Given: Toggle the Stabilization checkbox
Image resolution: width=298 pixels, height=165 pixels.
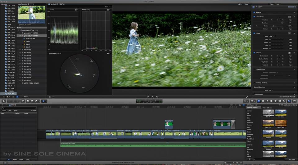Looking at the screenshot, I should pos(254,69).
